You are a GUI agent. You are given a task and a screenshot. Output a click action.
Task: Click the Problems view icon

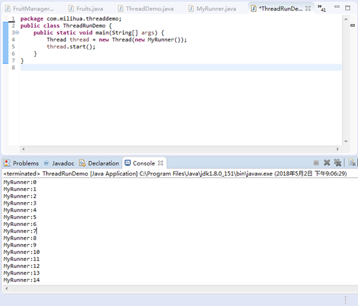[7, 163]
